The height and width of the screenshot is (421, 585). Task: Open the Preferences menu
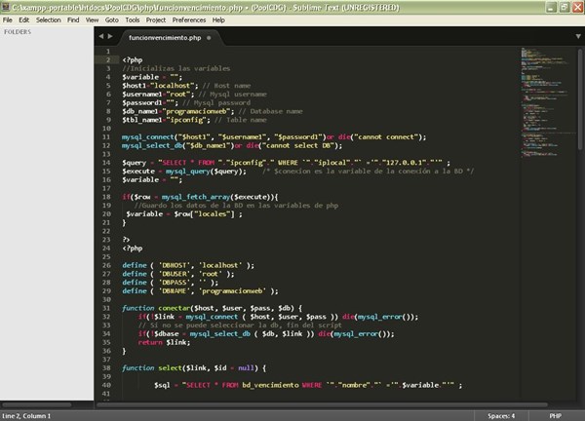point(189,19)
